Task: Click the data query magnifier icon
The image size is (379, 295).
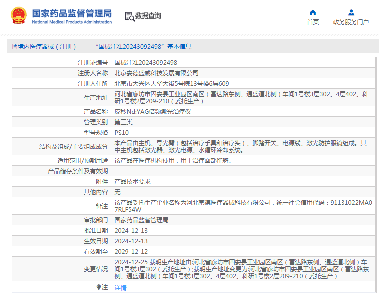Action: click(130, 16)
